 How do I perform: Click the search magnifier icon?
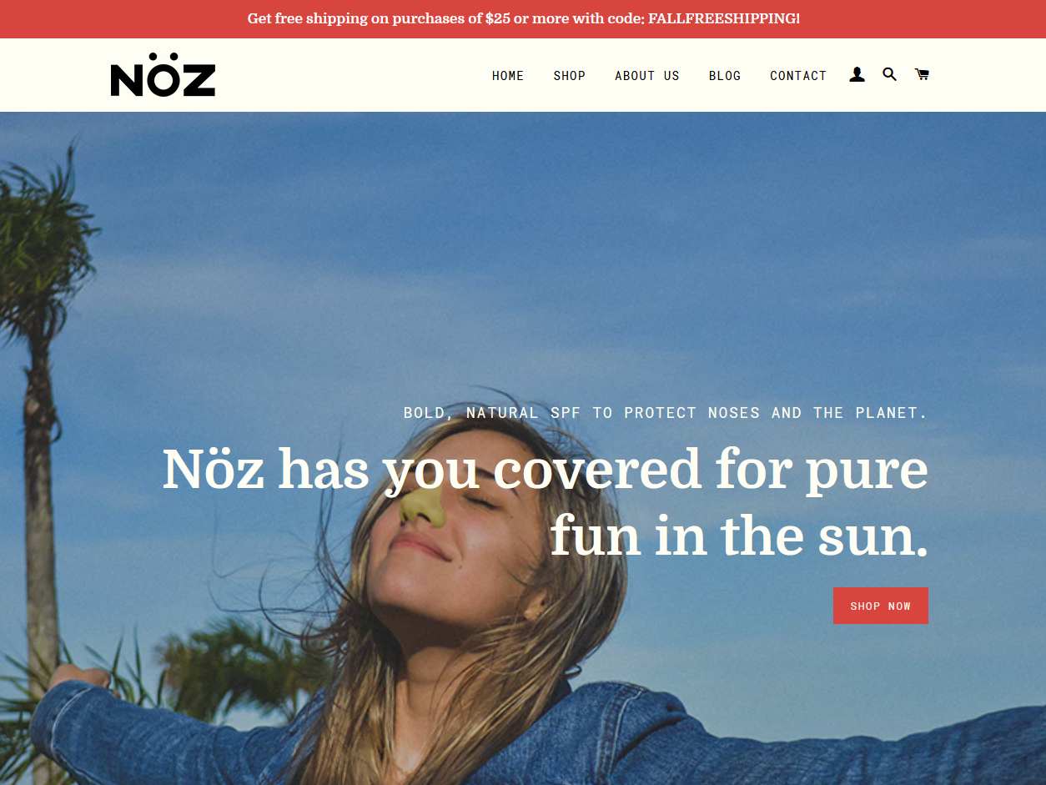click(x=889, y=74)
